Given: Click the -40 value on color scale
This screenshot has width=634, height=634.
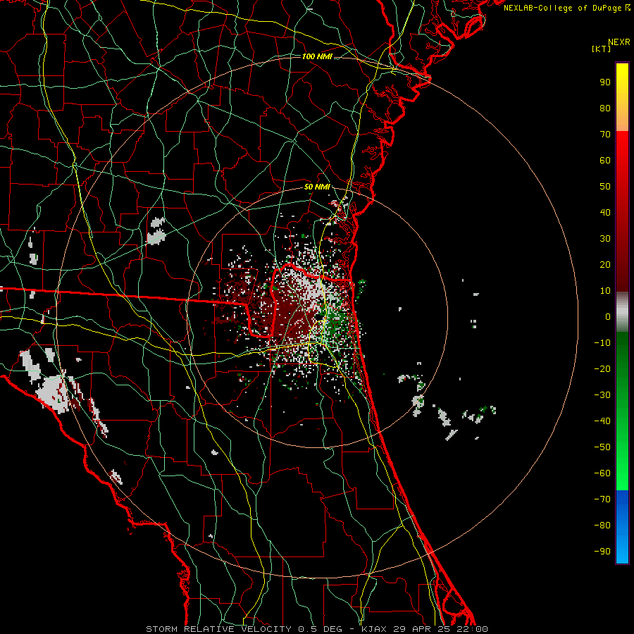Looking at the screenshot, I should [602, 421].
